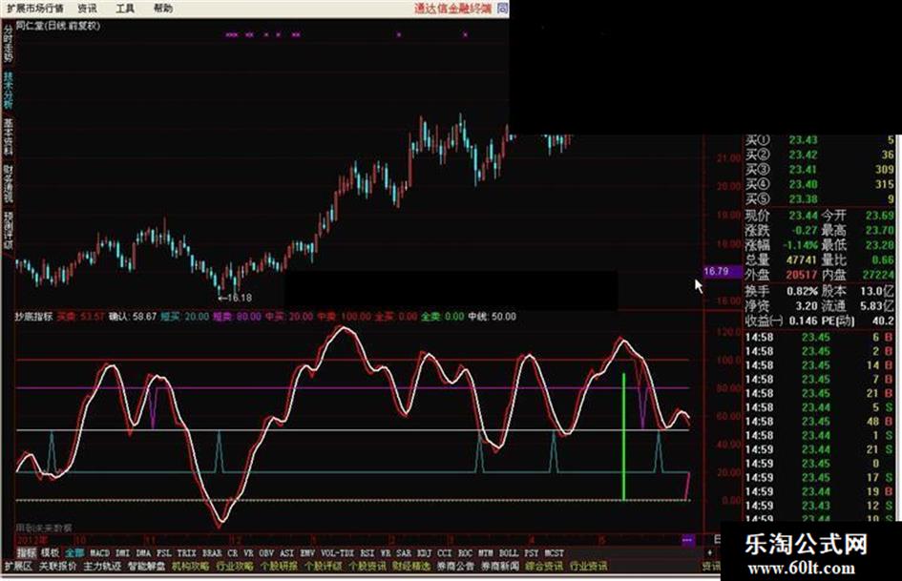Click the 换手 0.82% value
The height and width of the screenshot is (581, 902).
point(803,291)
